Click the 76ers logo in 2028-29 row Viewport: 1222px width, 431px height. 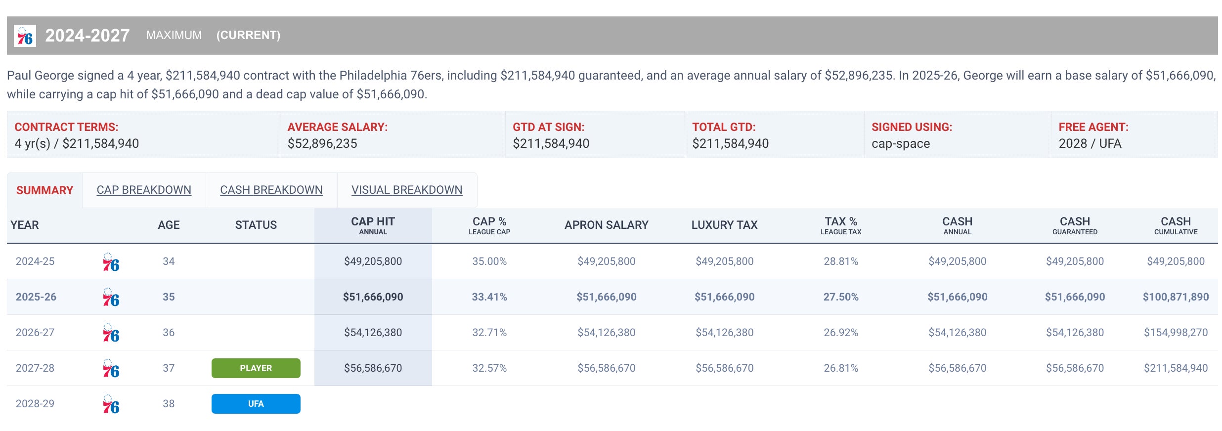pos(111,404)
